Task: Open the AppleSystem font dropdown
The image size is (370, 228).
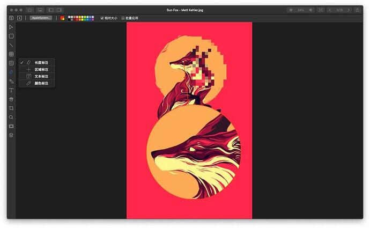Action: coord(41,18)
